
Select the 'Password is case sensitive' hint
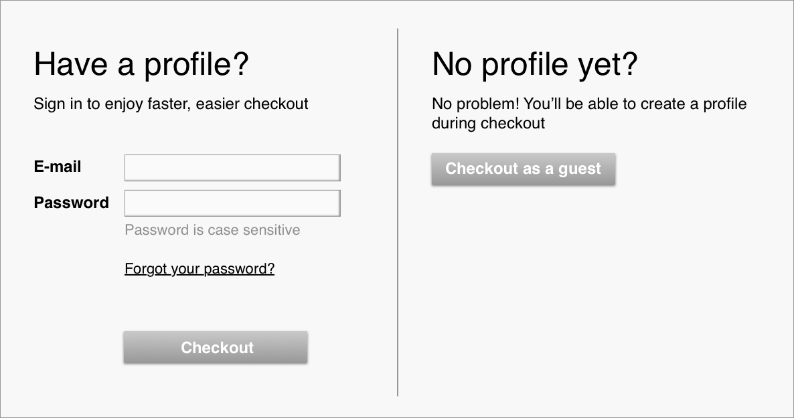pos(212,230)
